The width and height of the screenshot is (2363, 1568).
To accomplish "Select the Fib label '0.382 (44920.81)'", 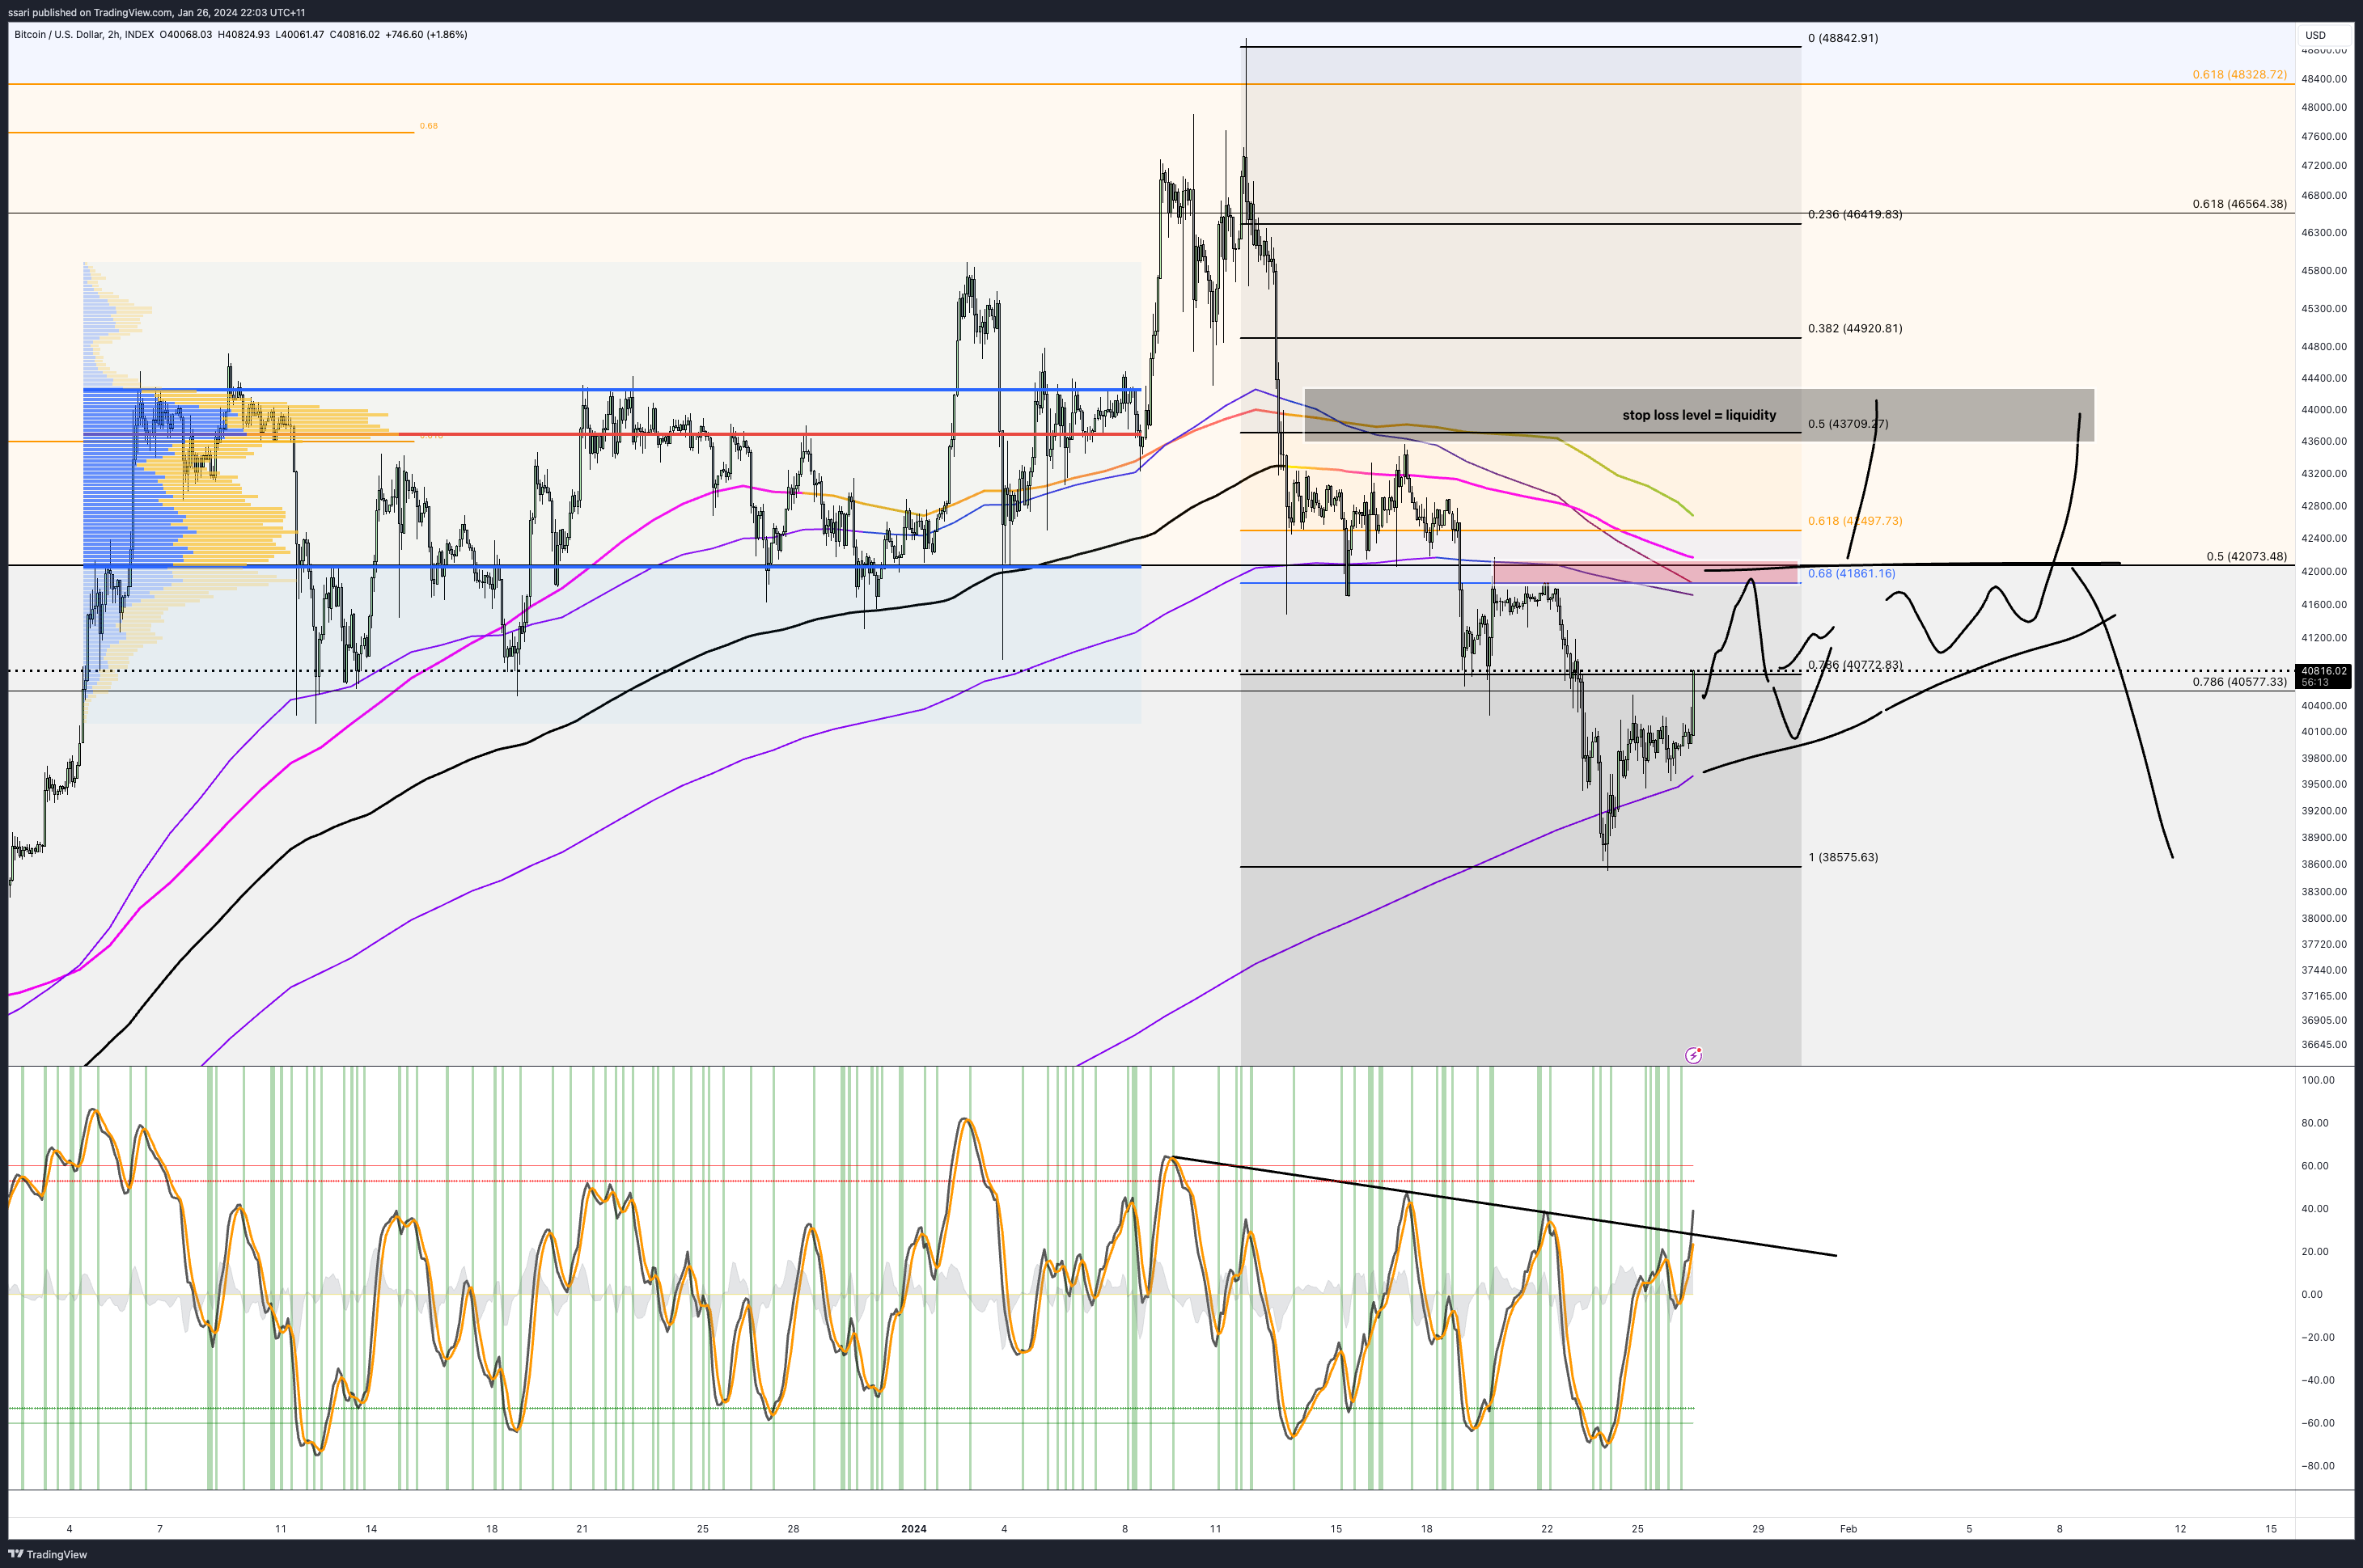I will click(1855, 328).
